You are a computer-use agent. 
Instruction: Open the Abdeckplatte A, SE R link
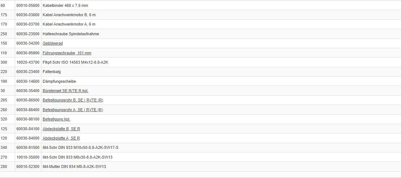(61, 138)
